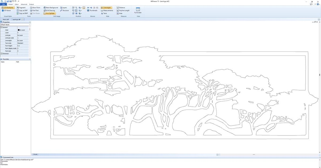The height and width of the screenshot is (168, 321).
Task: Collapse the General property group
Action: 1,27
